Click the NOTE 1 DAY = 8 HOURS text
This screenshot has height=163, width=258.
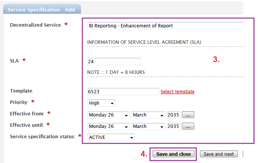tap(116, 72)
